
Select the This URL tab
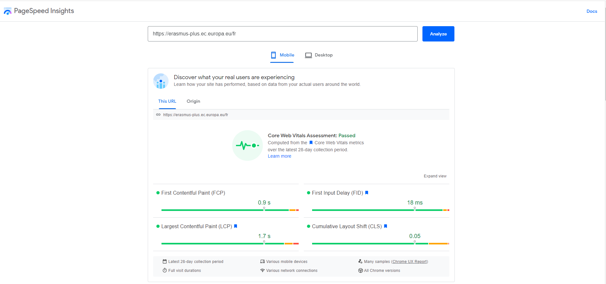pyautogui.click(x=167, y=101)
